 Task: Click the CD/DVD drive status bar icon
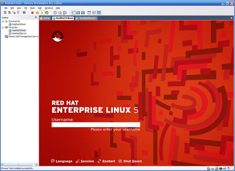[x=209, y=169]
